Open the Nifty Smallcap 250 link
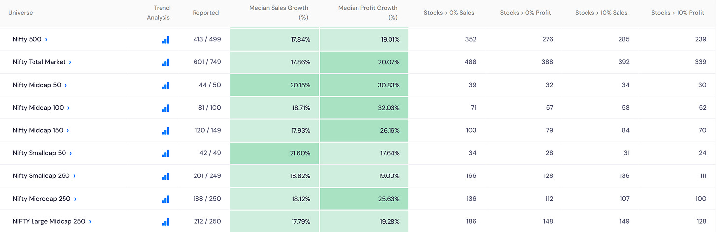Image resolution: width=717 pixels, height=232 pixels. pyautogui.click(x=41, y=176)
